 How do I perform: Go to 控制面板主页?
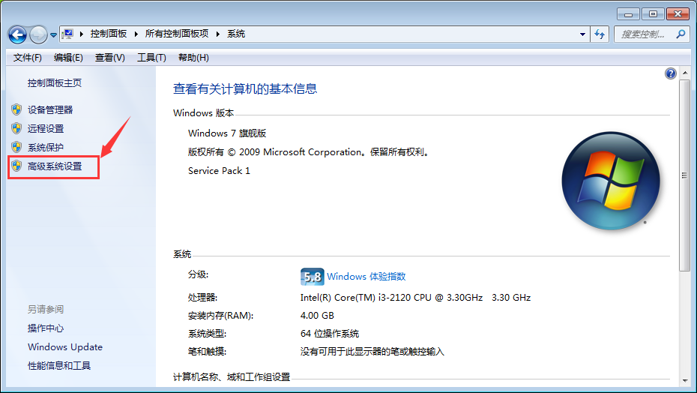click(x=55, y=82)
